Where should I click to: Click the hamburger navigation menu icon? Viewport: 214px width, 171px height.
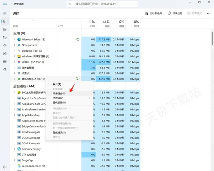click(5, 13)
